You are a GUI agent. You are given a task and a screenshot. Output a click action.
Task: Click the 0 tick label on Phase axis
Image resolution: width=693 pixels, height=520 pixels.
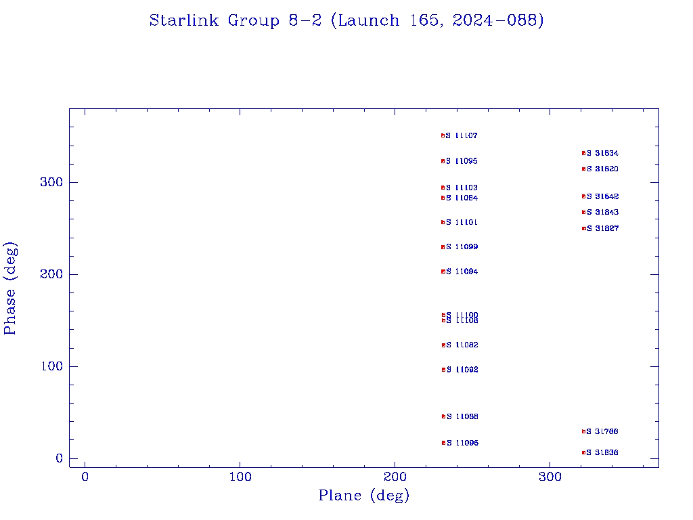60,458
